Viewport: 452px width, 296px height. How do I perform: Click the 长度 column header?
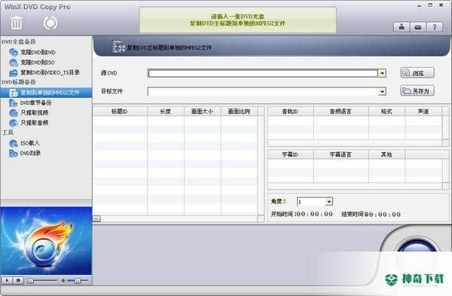coord(166,111)
